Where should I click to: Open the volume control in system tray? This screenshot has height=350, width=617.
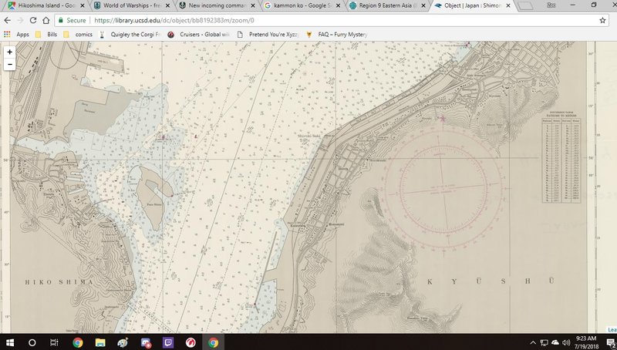pyautogui.click(x=567, y=342)
